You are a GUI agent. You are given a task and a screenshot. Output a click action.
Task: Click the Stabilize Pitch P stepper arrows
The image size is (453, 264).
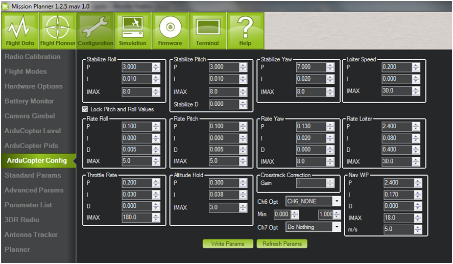click(243, 67)
